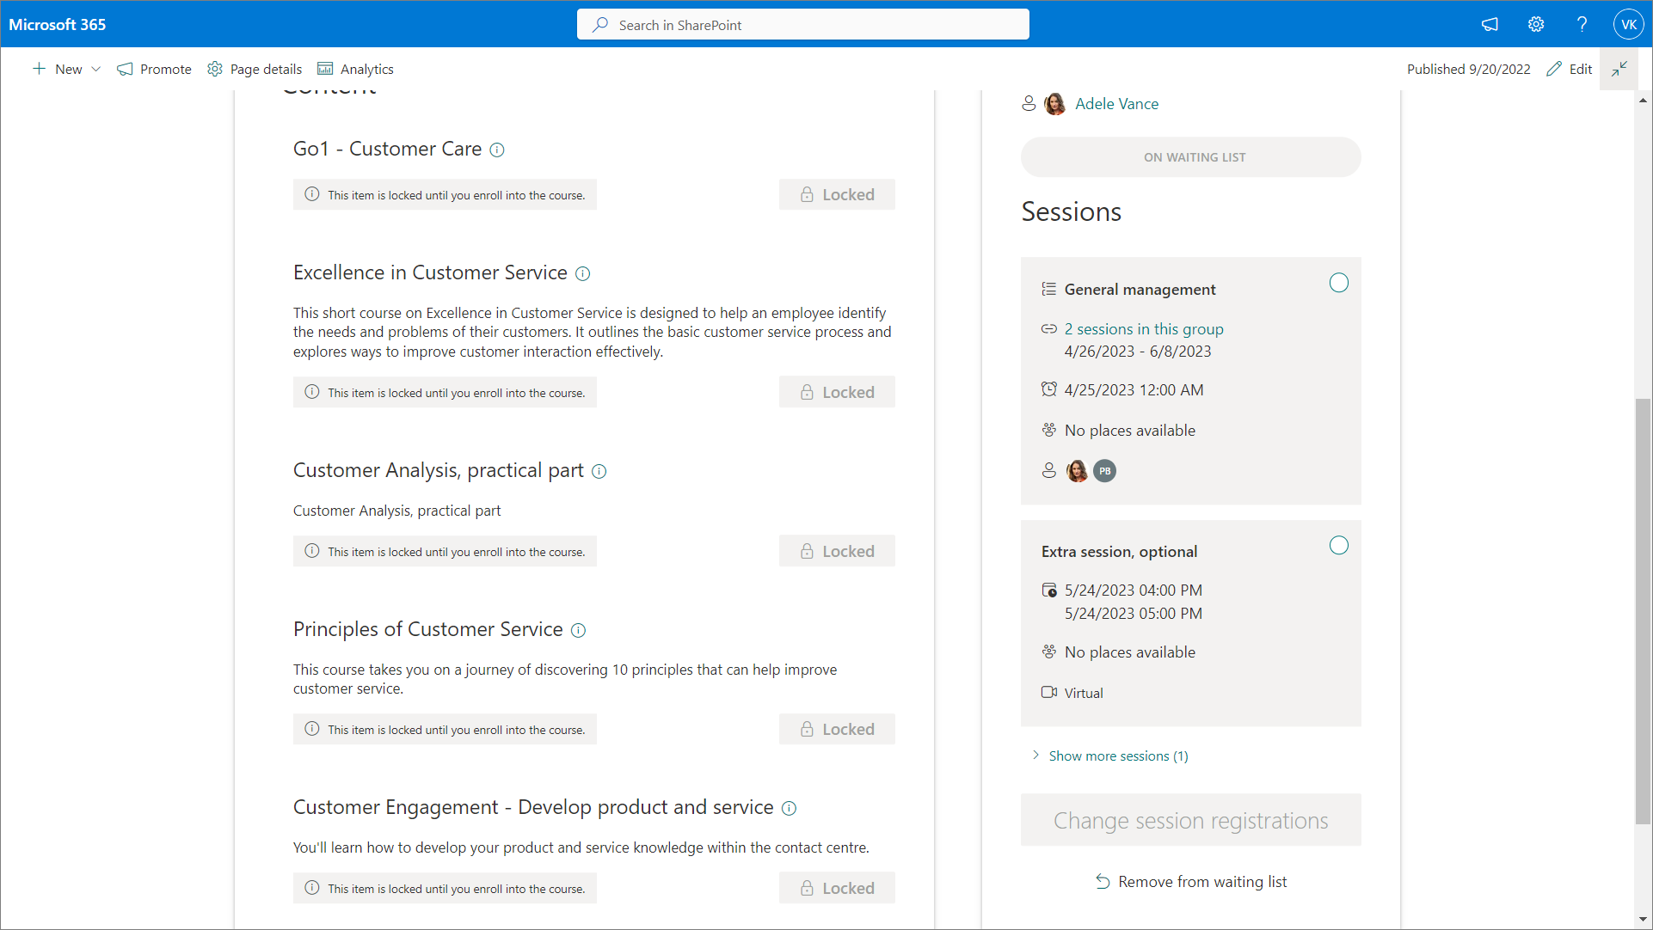Click Remove from waiting list

click(x=1201, y=882)
